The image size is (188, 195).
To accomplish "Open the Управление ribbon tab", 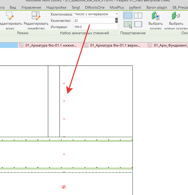I will [x=31, y=7].
